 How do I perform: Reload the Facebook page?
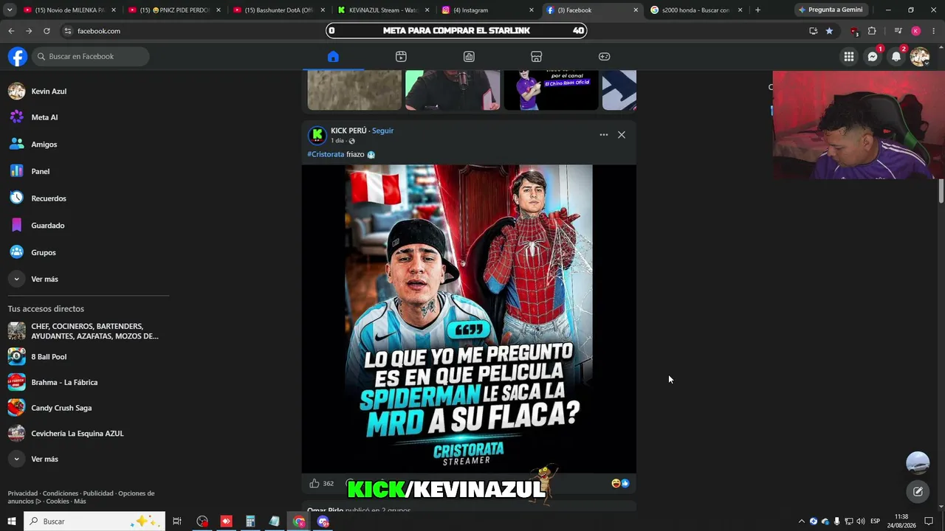47,31
